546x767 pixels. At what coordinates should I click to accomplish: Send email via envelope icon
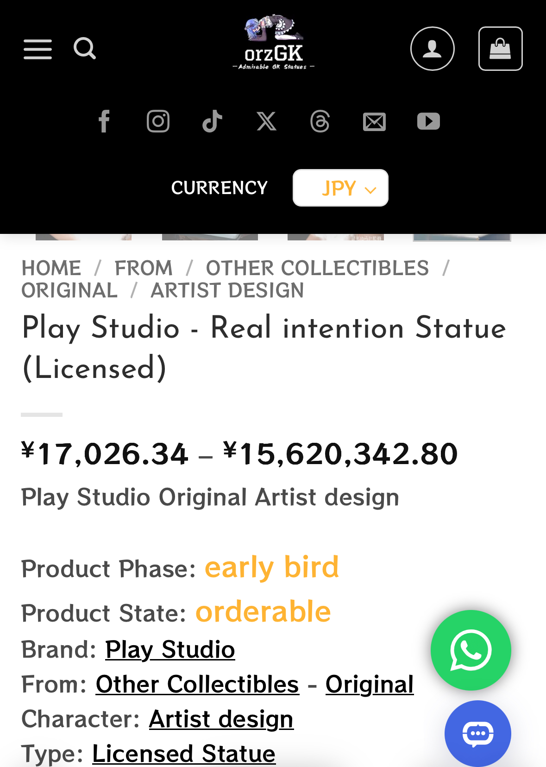pos(374,122)
